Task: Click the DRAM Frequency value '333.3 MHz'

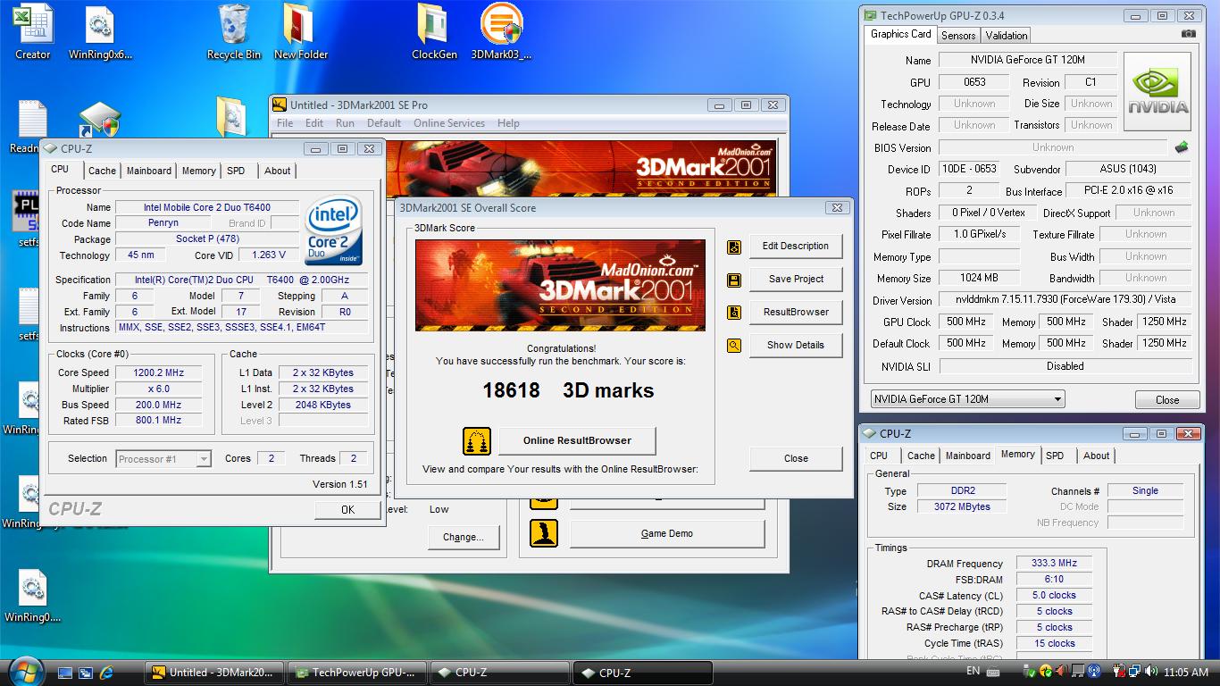Action: click(x=1054, y=563)
